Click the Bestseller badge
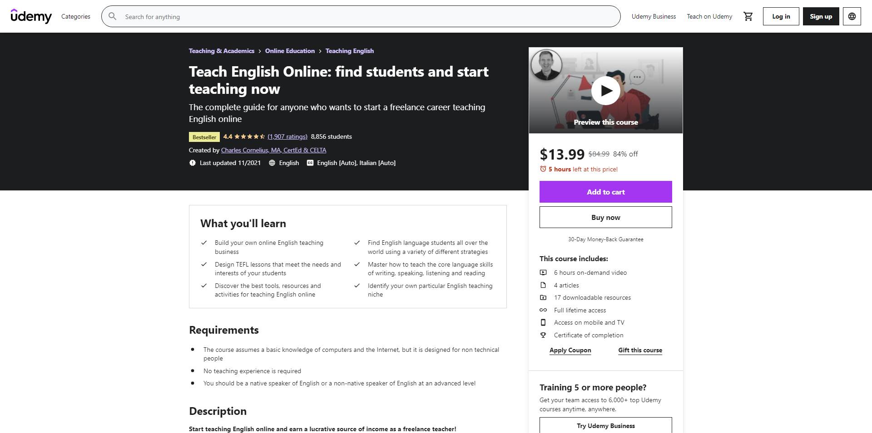The height and width of the screenshot is (433, 872). coord(204,137)
